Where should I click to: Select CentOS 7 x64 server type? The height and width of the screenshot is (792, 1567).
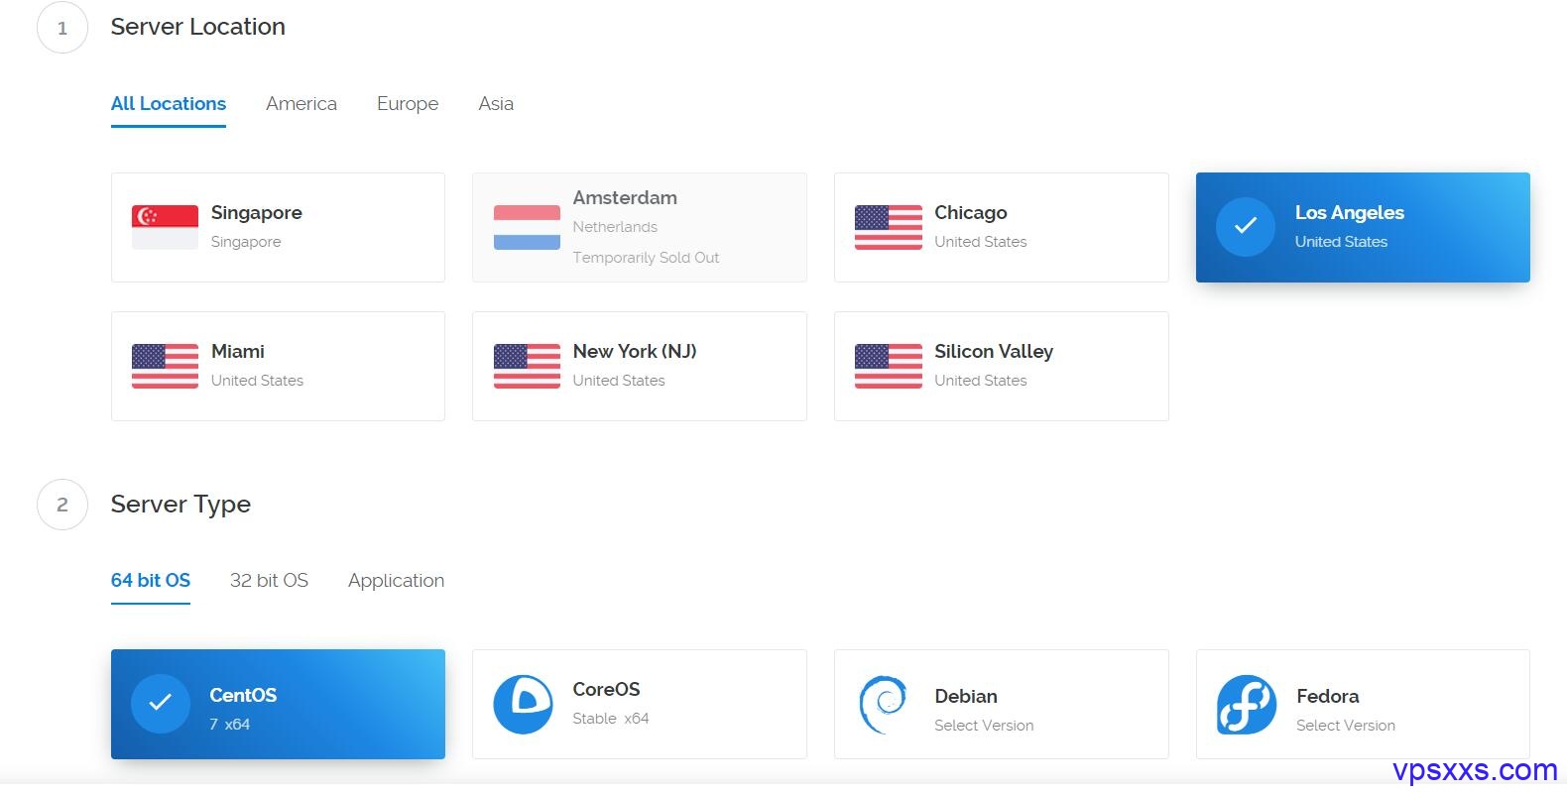pyautogui.click(x=278, y=704)
